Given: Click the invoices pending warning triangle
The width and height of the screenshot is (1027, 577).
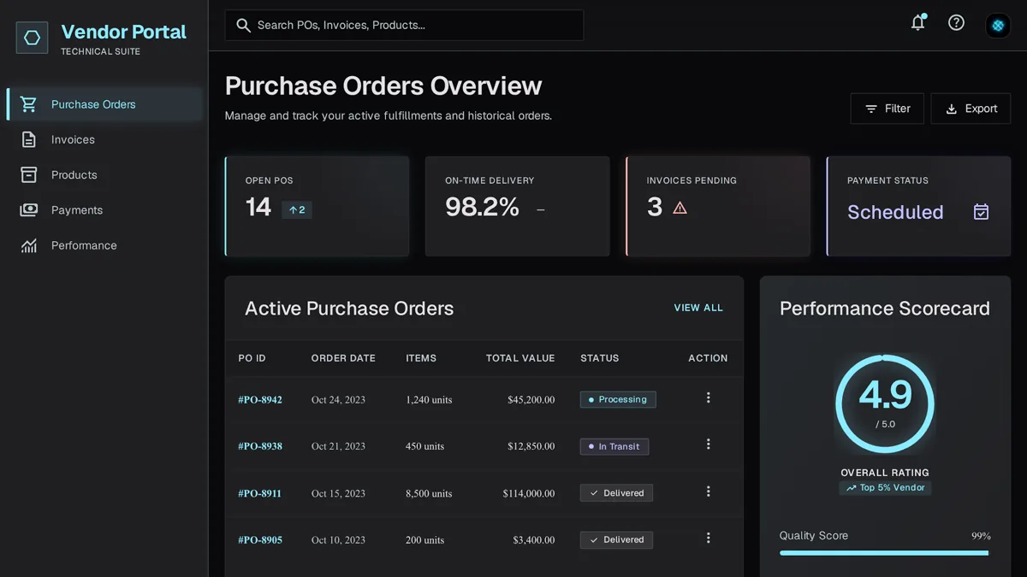Looking at the screenshot, I should click(680, 207).
